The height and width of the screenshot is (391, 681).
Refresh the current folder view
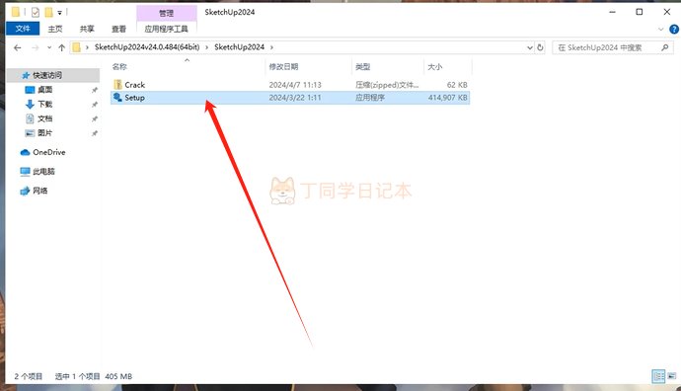(x=540, y=47)
